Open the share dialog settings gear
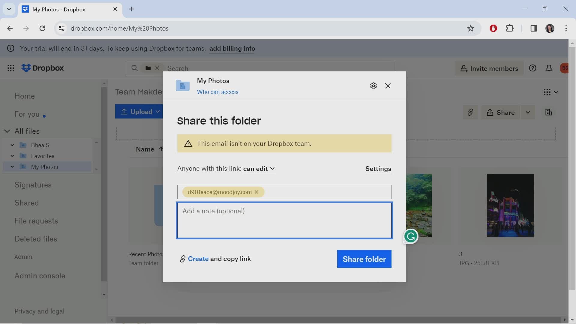Screen dimensions: 576x324 pos(373,86)
